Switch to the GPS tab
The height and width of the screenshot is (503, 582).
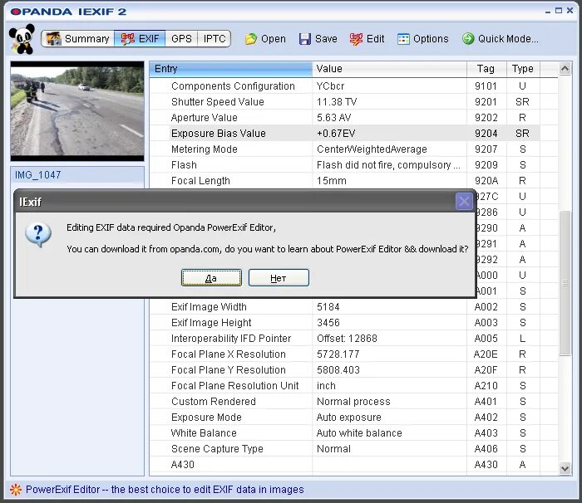(181, 38)
